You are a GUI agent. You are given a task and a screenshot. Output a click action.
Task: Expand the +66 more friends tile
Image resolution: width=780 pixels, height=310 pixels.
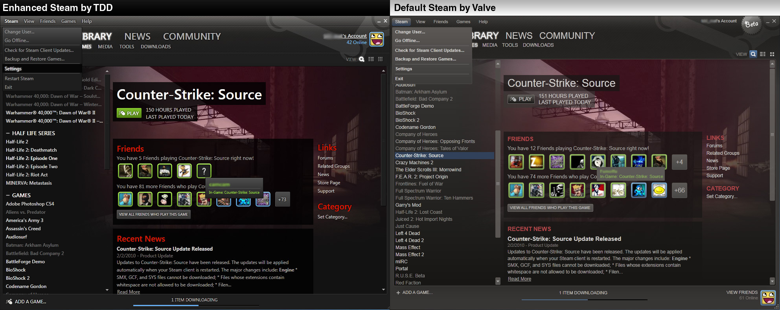pos(679,190)
